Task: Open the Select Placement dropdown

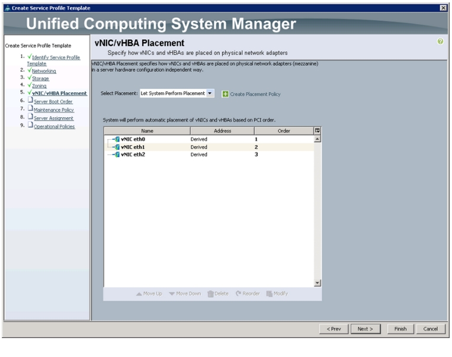Action: pyautogui.click(x=177, y=94)
